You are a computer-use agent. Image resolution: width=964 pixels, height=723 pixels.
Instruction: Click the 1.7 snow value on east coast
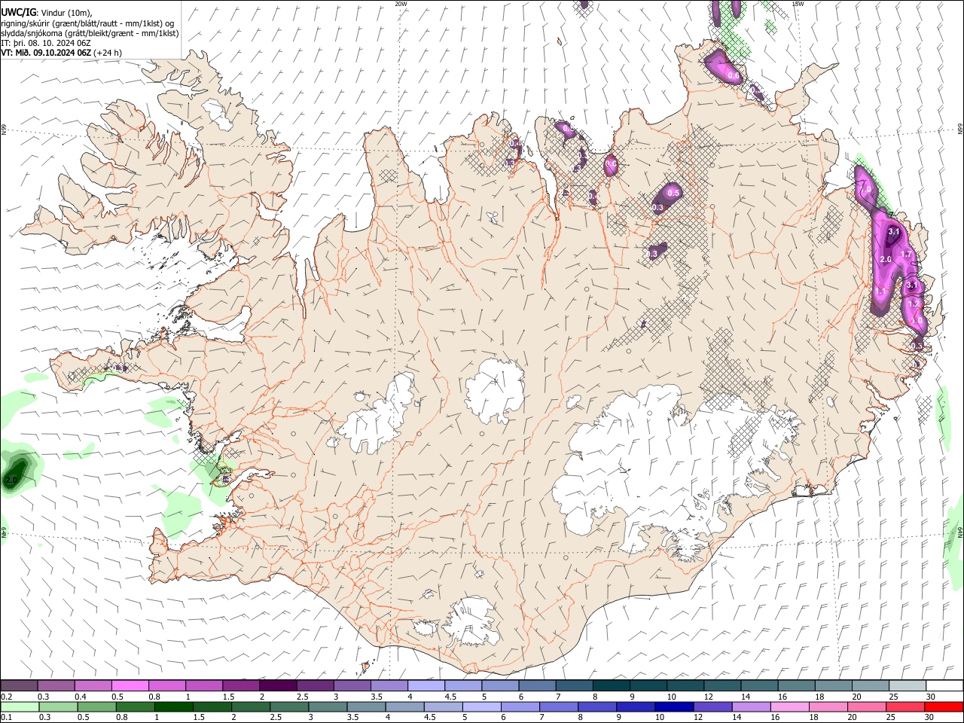907,255
